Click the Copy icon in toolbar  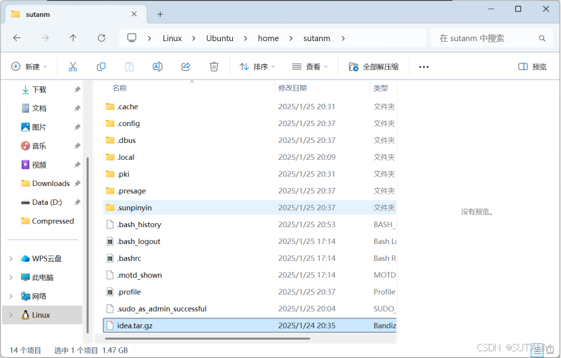[101, 67]
